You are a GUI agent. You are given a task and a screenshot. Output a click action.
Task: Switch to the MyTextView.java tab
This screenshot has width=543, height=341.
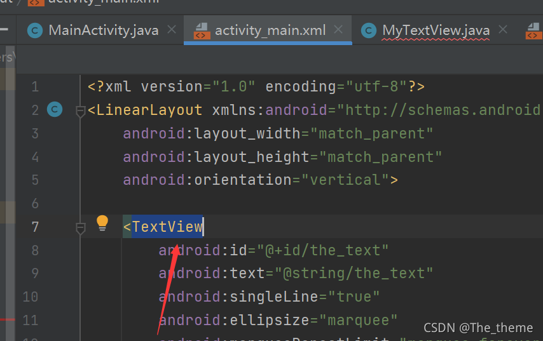[436, 30]
